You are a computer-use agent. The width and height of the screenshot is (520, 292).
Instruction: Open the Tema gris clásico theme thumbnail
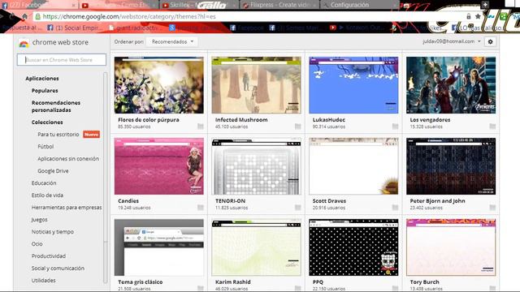[x=159, y=247]
